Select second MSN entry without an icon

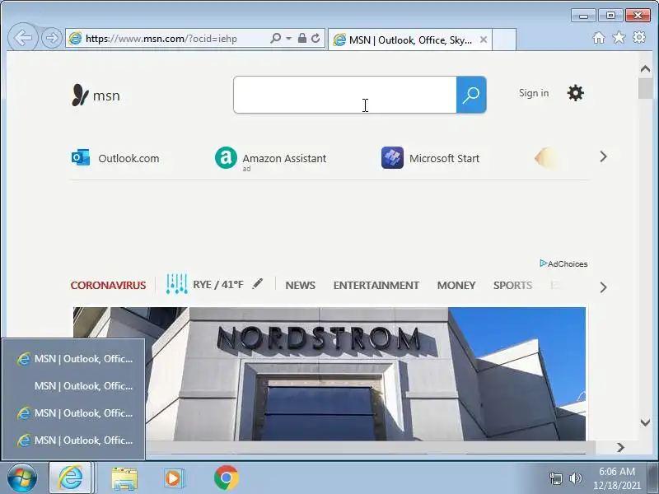pyautogui.click(x=74, y=385)
